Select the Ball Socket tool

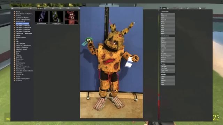[x=168, y=16]
